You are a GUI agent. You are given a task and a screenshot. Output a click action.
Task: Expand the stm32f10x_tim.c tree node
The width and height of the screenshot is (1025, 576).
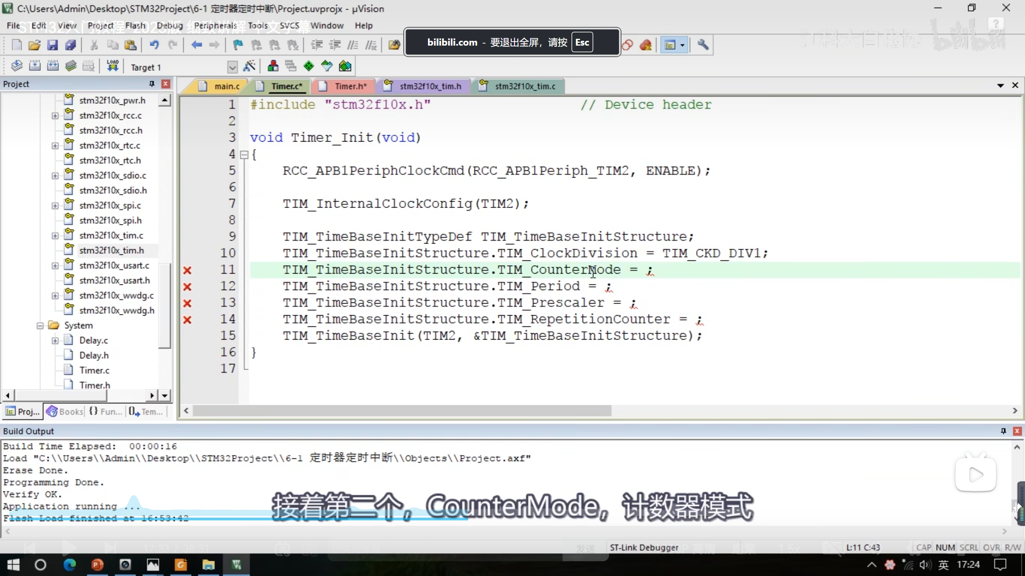(55, 236)
